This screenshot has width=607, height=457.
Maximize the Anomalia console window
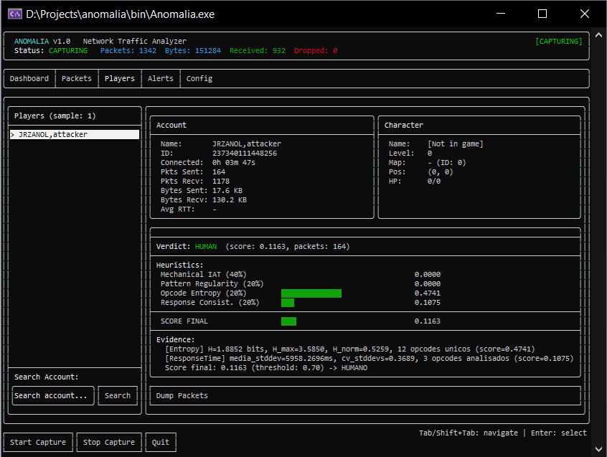click(x=542, y=14)
